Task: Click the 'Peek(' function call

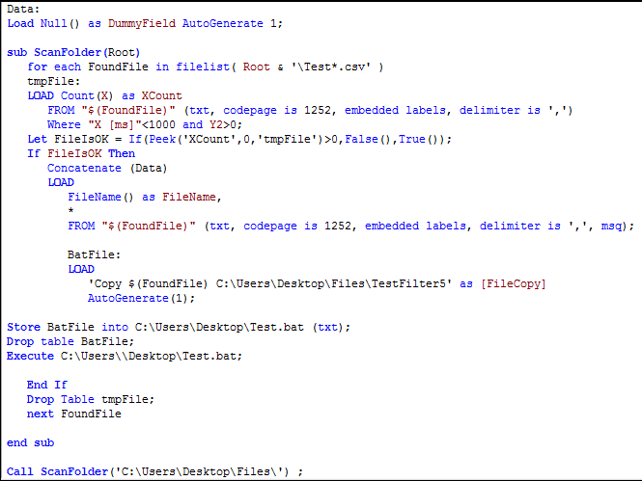Action: point(165,140)
